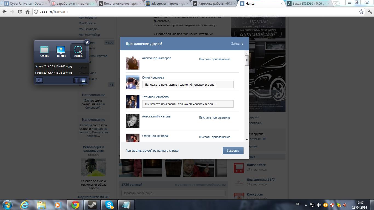Go back in browser history
The height and width of the screenshot is (210, 374).
click(x=4, y=12)
